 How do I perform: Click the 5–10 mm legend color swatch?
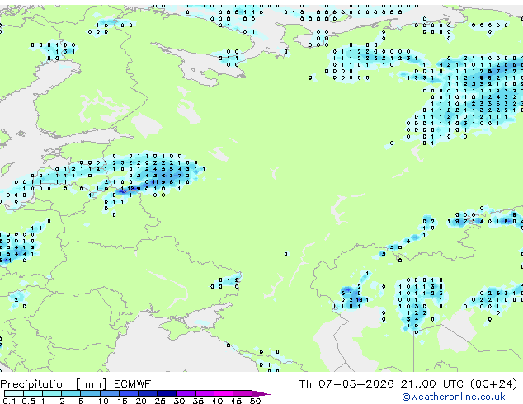90,393
